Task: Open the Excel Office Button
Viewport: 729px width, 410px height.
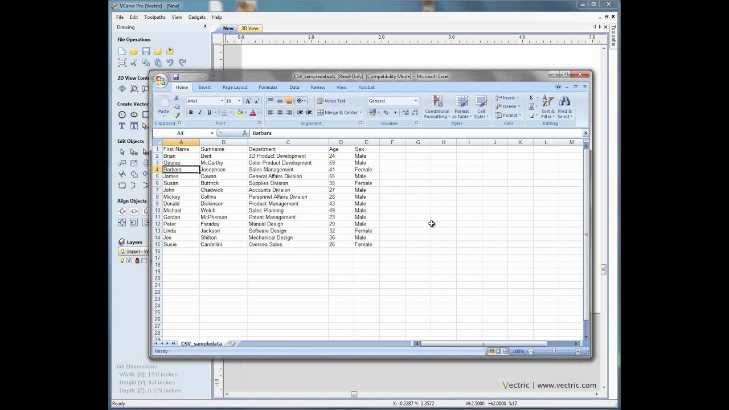Action: click(161, 81)
